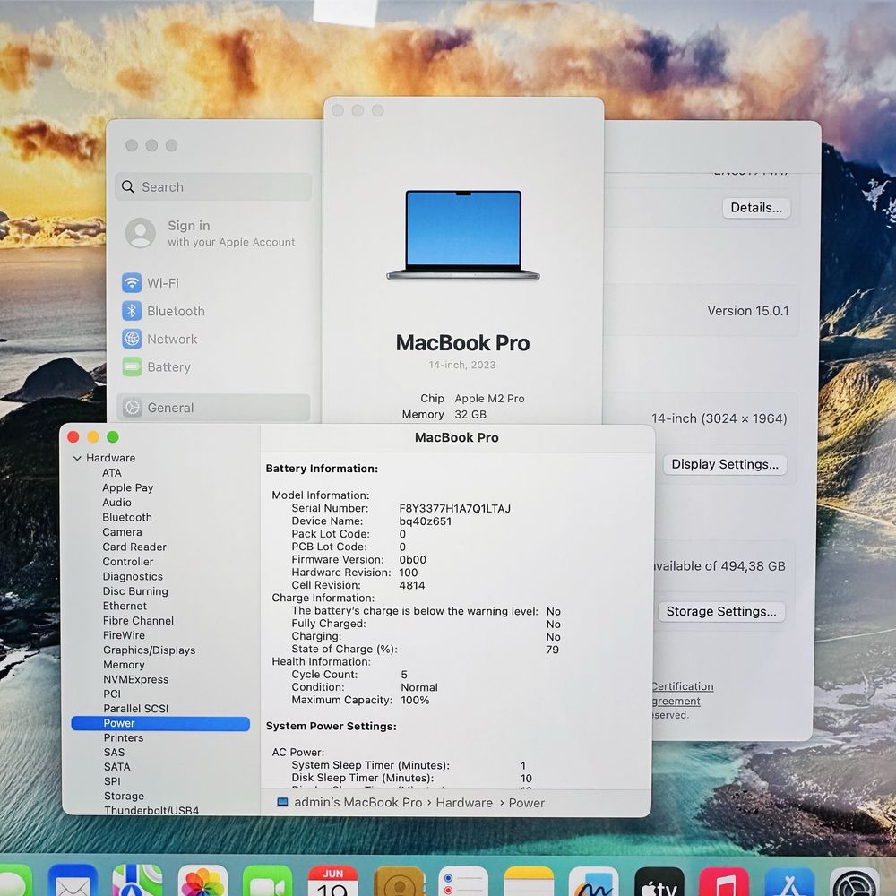Select Thunderbolt/USB4 in the Hardware list
This screenshot has width=896, height=896.
click(x=151, y=810)
